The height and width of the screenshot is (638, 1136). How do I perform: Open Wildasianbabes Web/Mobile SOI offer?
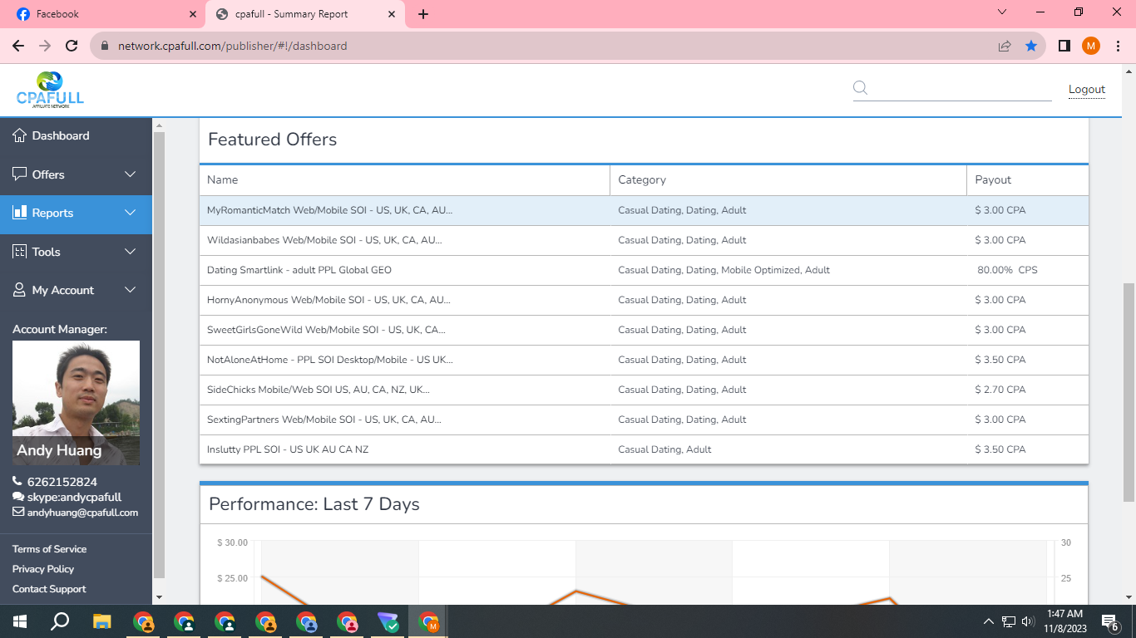pyautogui.click(x=324, y=240)
